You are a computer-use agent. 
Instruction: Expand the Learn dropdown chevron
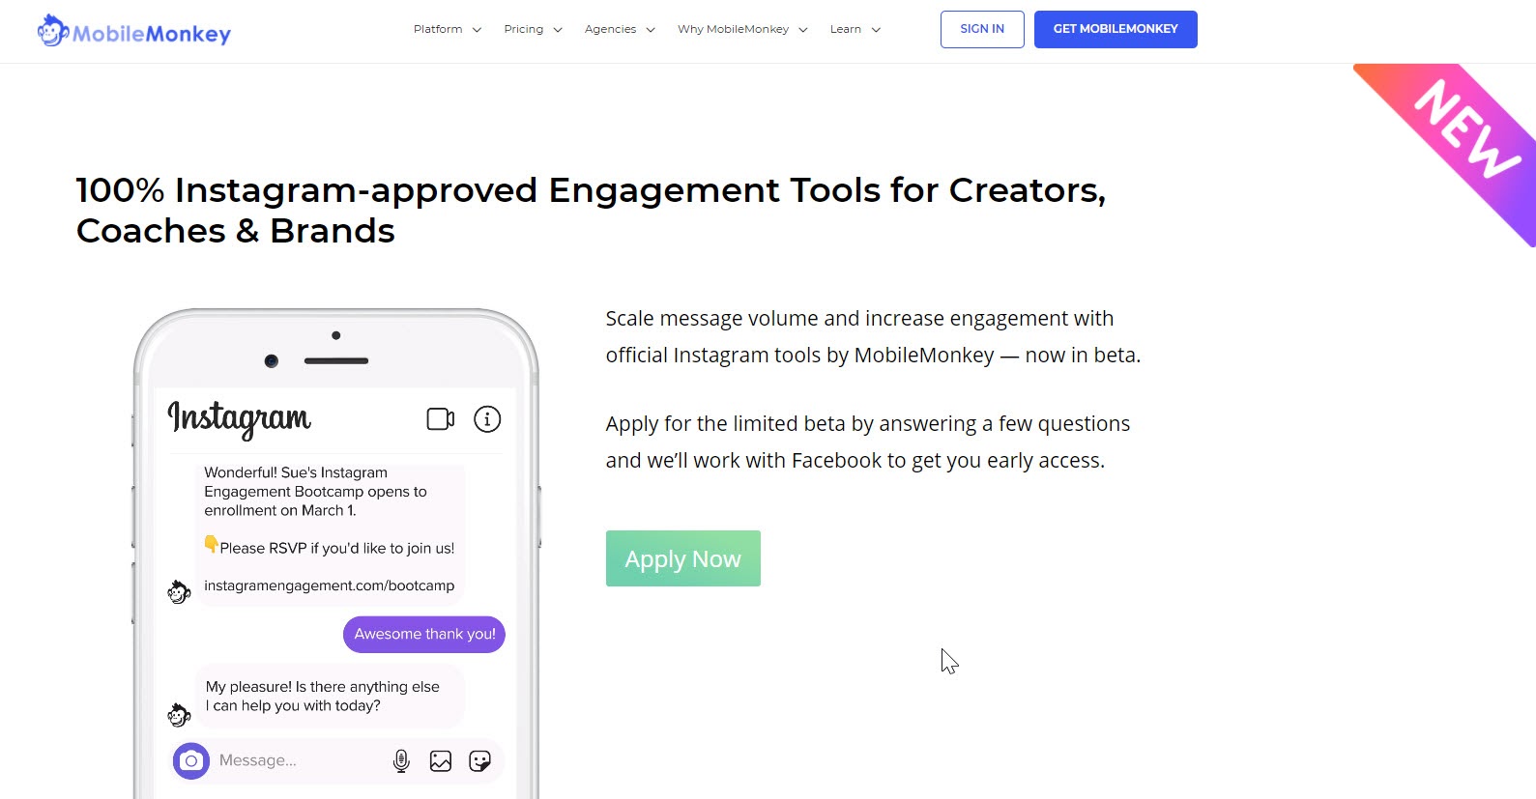tap(876, 30)
